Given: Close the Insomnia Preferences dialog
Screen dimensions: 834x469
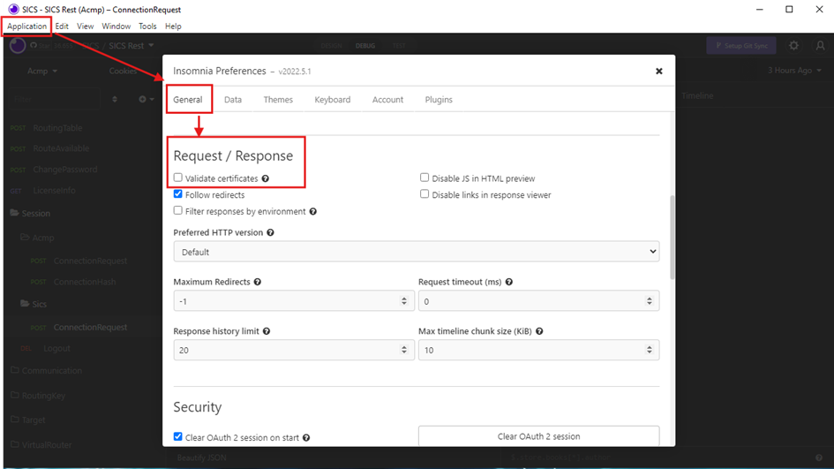Looking at the screenshot, I should (x=658, y=72).
